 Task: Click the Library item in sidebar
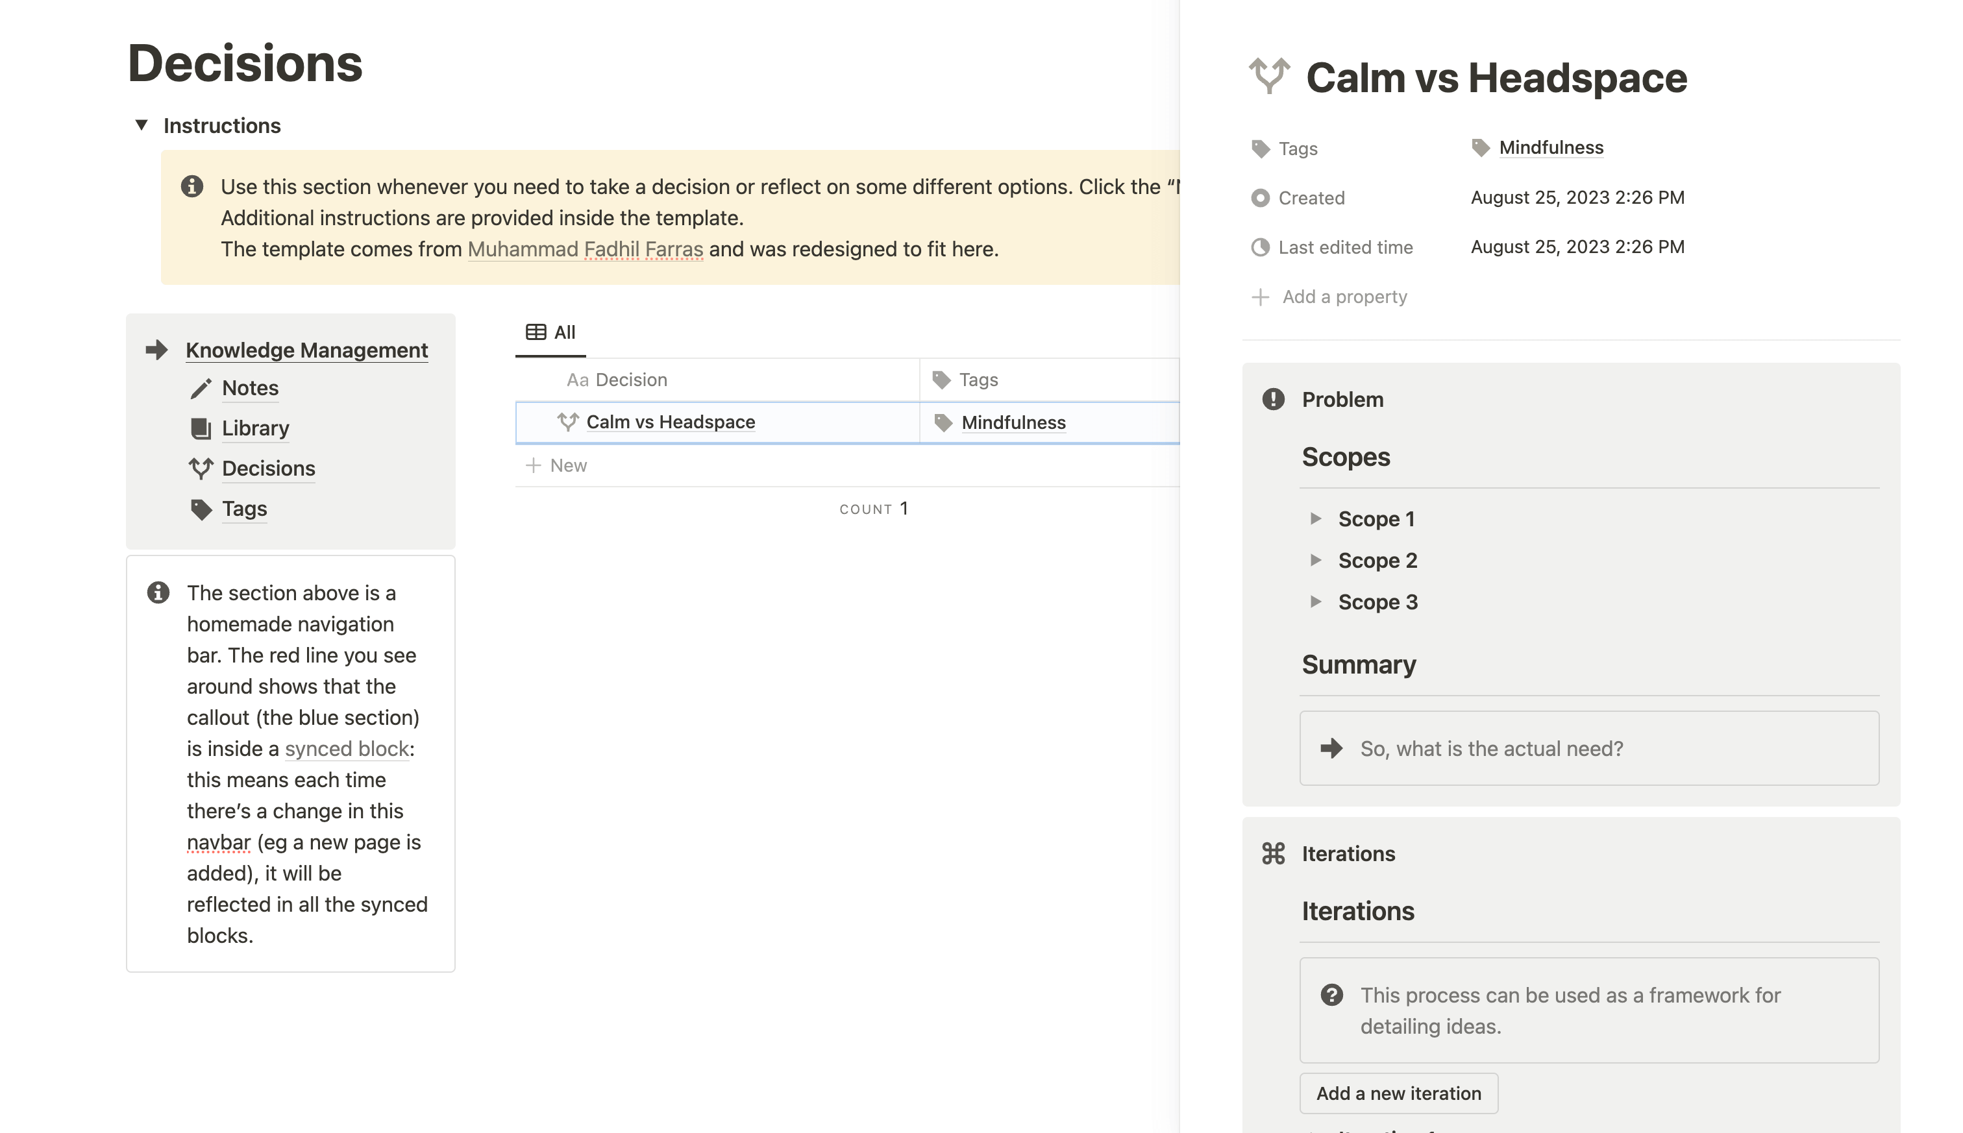click(256, 426)
